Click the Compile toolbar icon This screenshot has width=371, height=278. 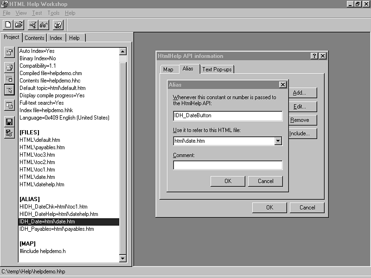click(33, 25)
